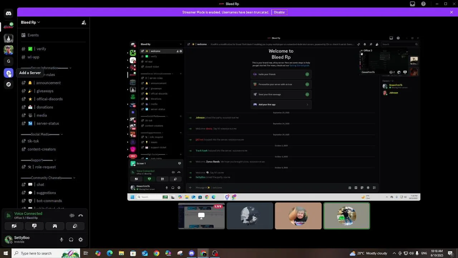The image size is (458, 258).
Task: Show hidden system tray icons
Action: [x=394, y=253]
